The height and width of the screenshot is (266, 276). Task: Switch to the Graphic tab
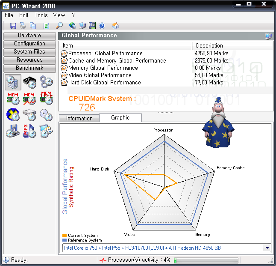tap(120, 117)
